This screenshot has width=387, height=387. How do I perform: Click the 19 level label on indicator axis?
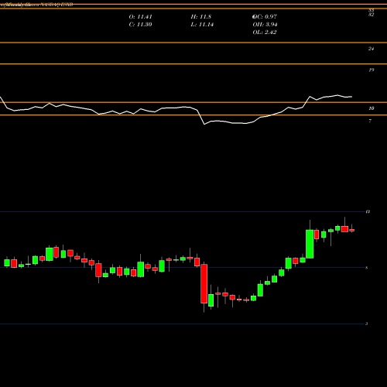pos(371,70)
